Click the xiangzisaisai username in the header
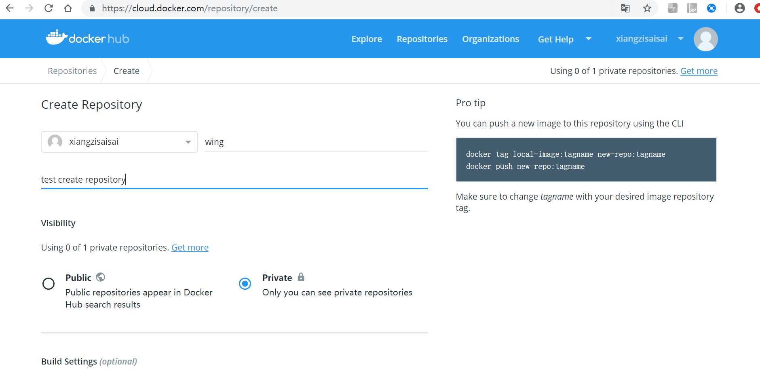760x373 pixels. [x=642, y=39]
